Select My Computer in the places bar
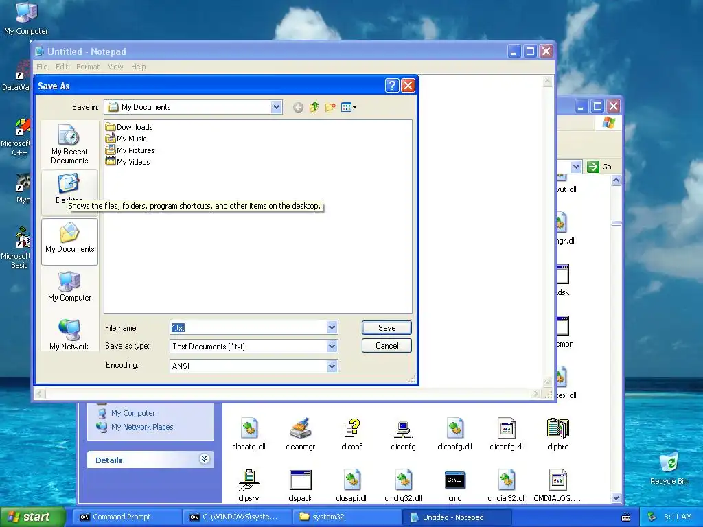This screenshot has height=527, width=703. click(x=69, y=287)
